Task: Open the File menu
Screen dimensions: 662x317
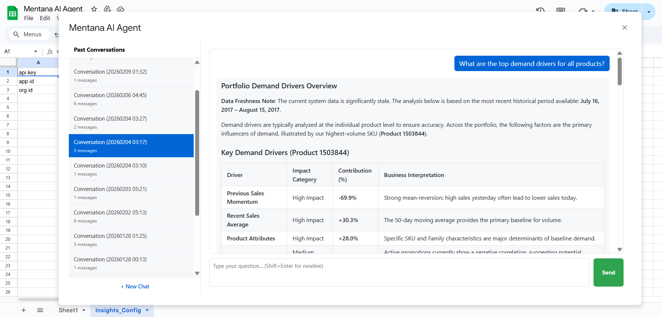Action: [x=29, y=18]
